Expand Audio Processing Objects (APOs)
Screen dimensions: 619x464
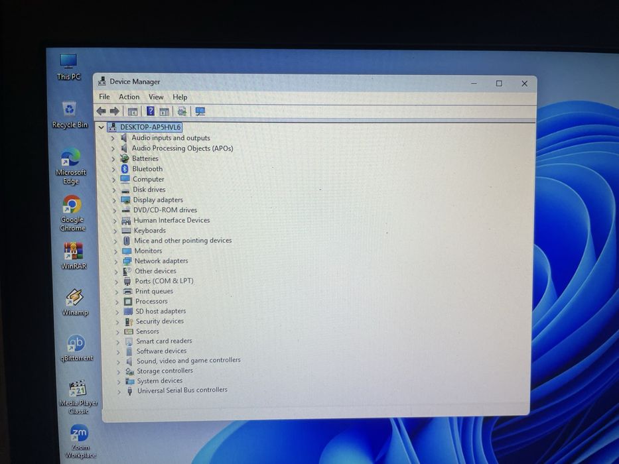click(113, 148)
